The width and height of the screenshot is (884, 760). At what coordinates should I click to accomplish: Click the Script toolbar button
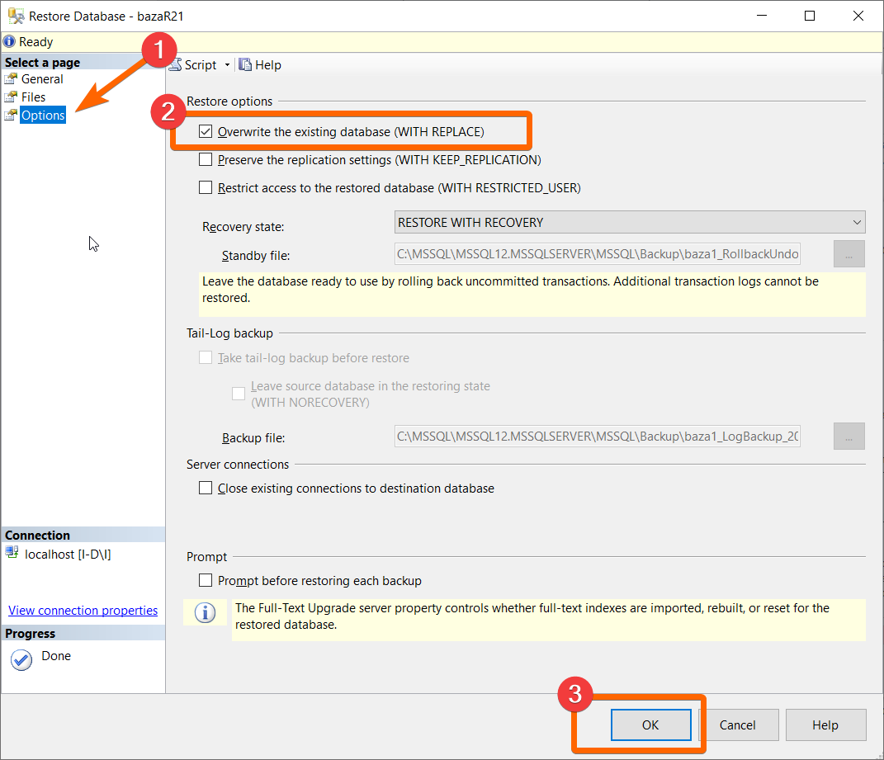(x=193, y=65)
